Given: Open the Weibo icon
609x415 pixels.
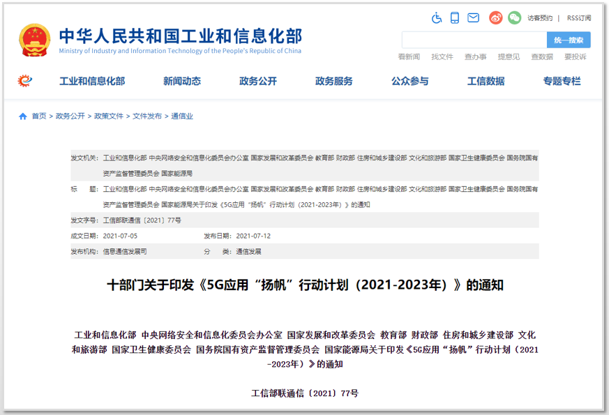Looking at the screenshot, I should coord(495,18).
